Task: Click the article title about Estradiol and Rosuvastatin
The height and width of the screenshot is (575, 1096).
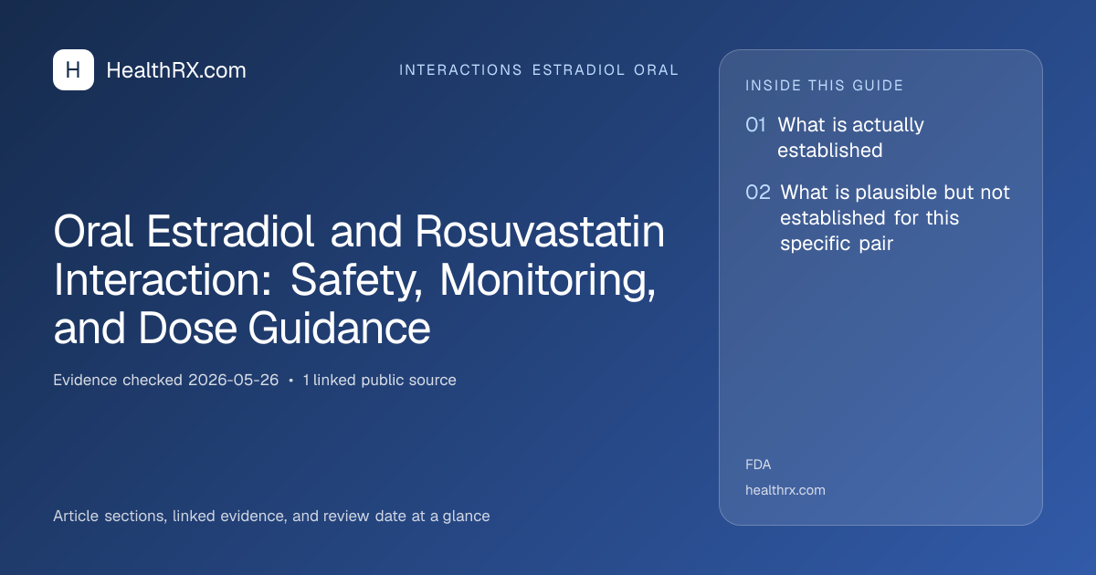Action: 359,280
